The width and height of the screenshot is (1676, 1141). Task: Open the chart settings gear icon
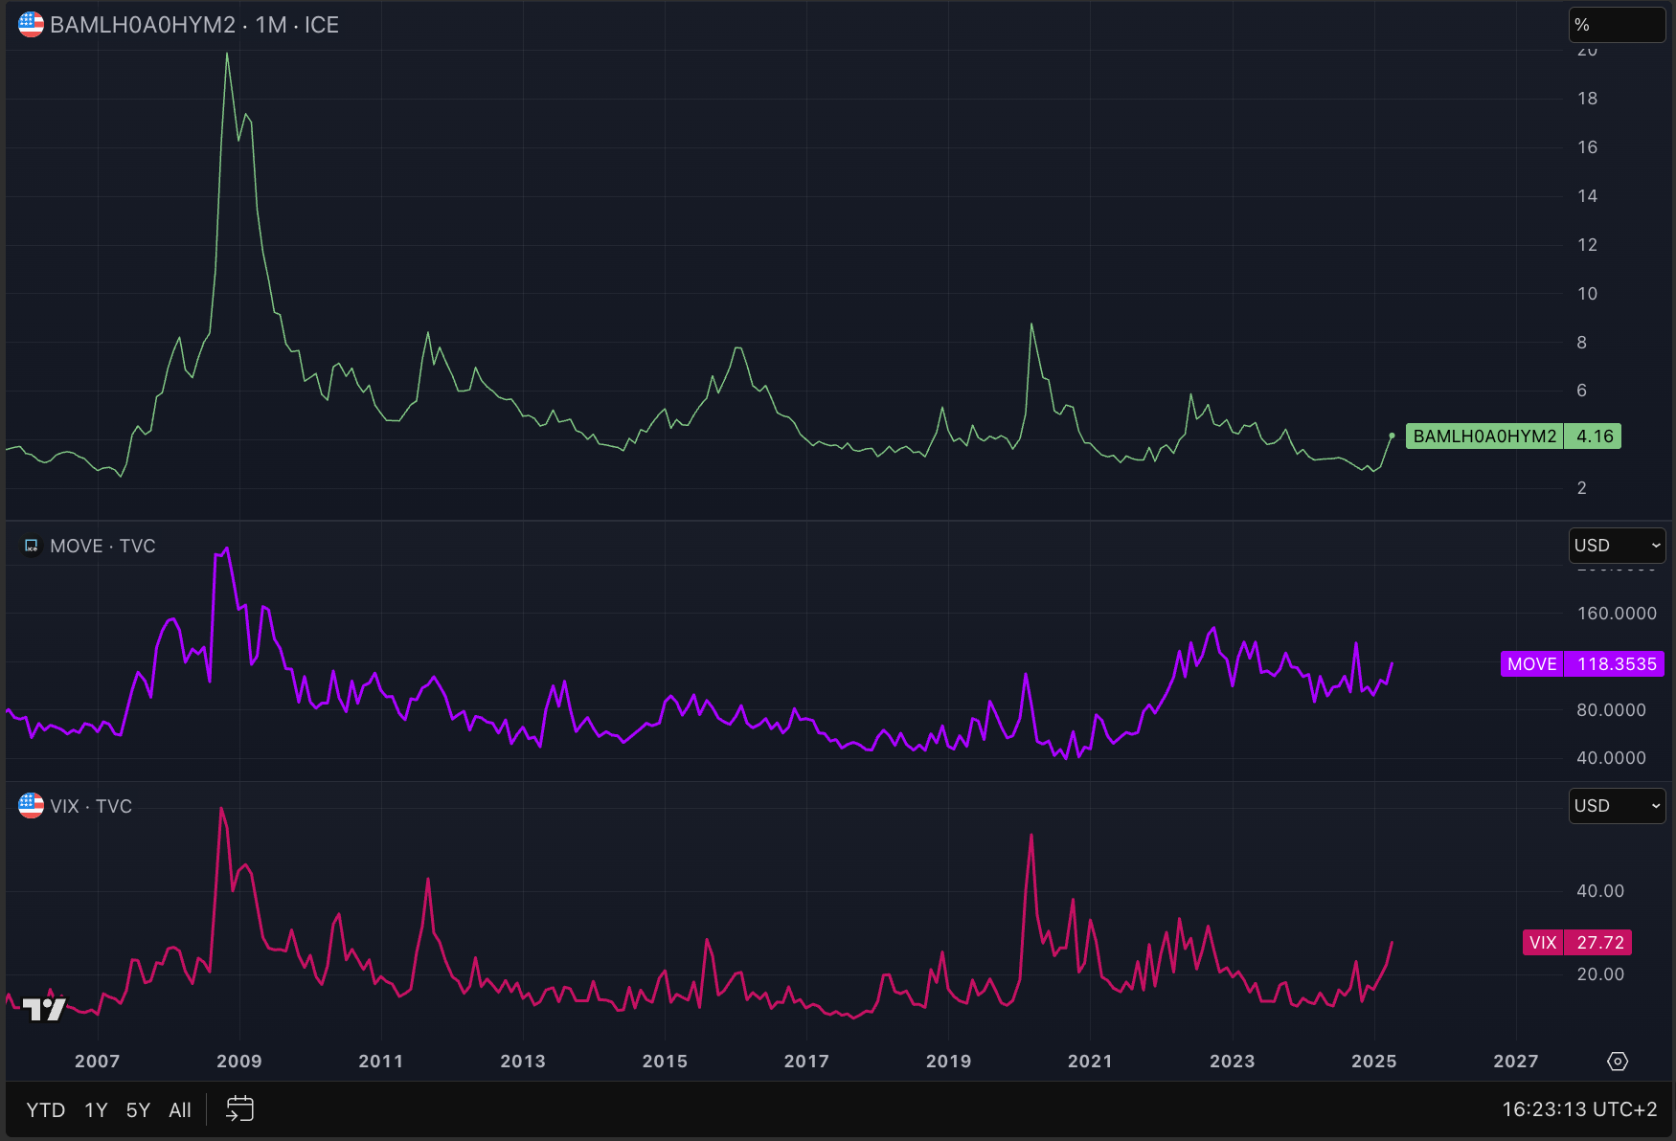point(1618,1061)
